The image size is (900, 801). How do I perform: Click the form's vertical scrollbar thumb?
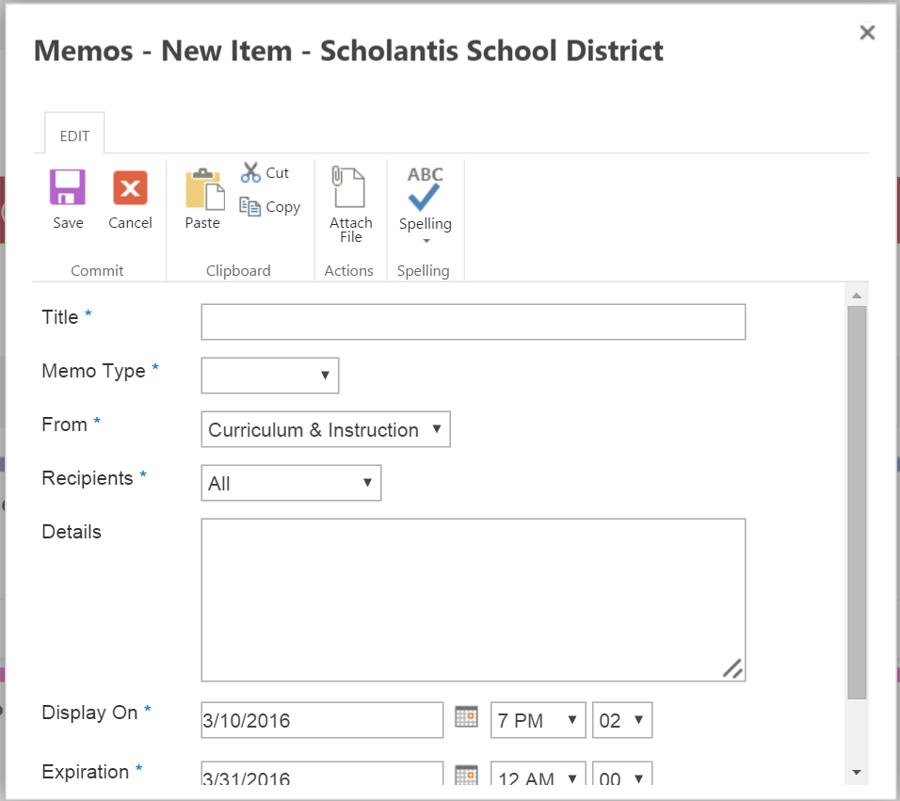tap(857, 501)
